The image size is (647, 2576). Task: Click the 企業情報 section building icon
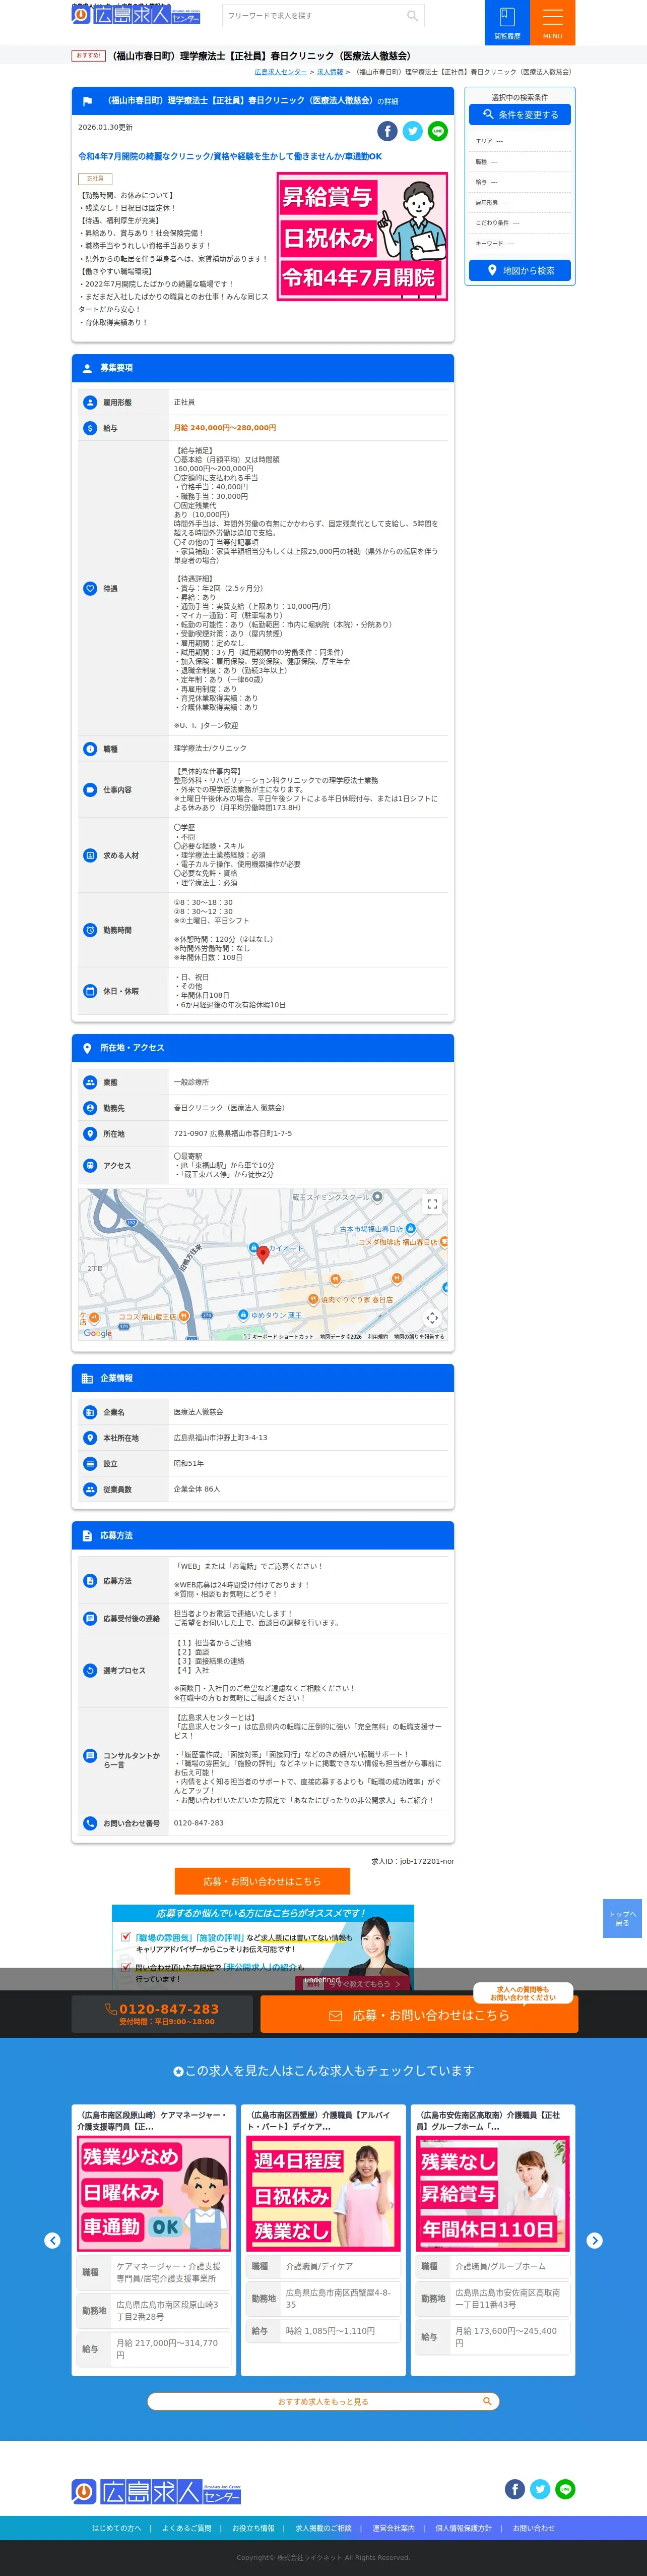tap(87, 1379)
